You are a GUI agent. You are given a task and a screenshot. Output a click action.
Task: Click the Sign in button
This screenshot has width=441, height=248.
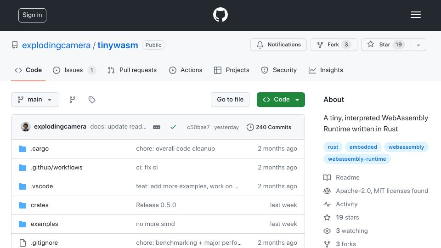pyautogui.click(x=32, y=15)
